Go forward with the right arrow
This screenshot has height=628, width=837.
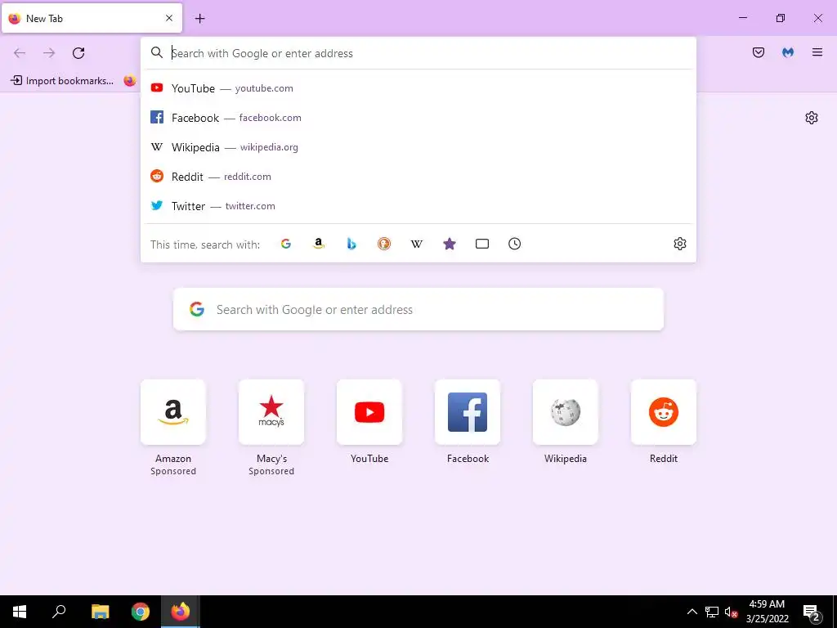pos(49,53)
